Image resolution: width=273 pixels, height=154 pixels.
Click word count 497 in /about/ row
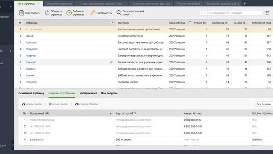269,36
